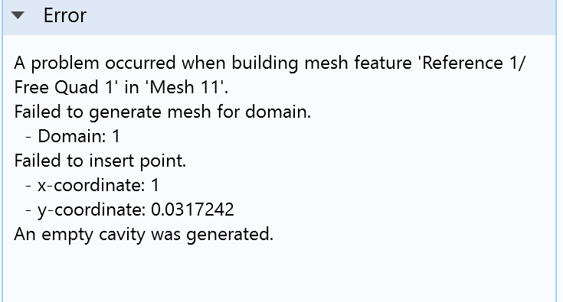Click the word 'building' in message
The width and height of the screenshot is (563, 302).
tap(264, 63)
